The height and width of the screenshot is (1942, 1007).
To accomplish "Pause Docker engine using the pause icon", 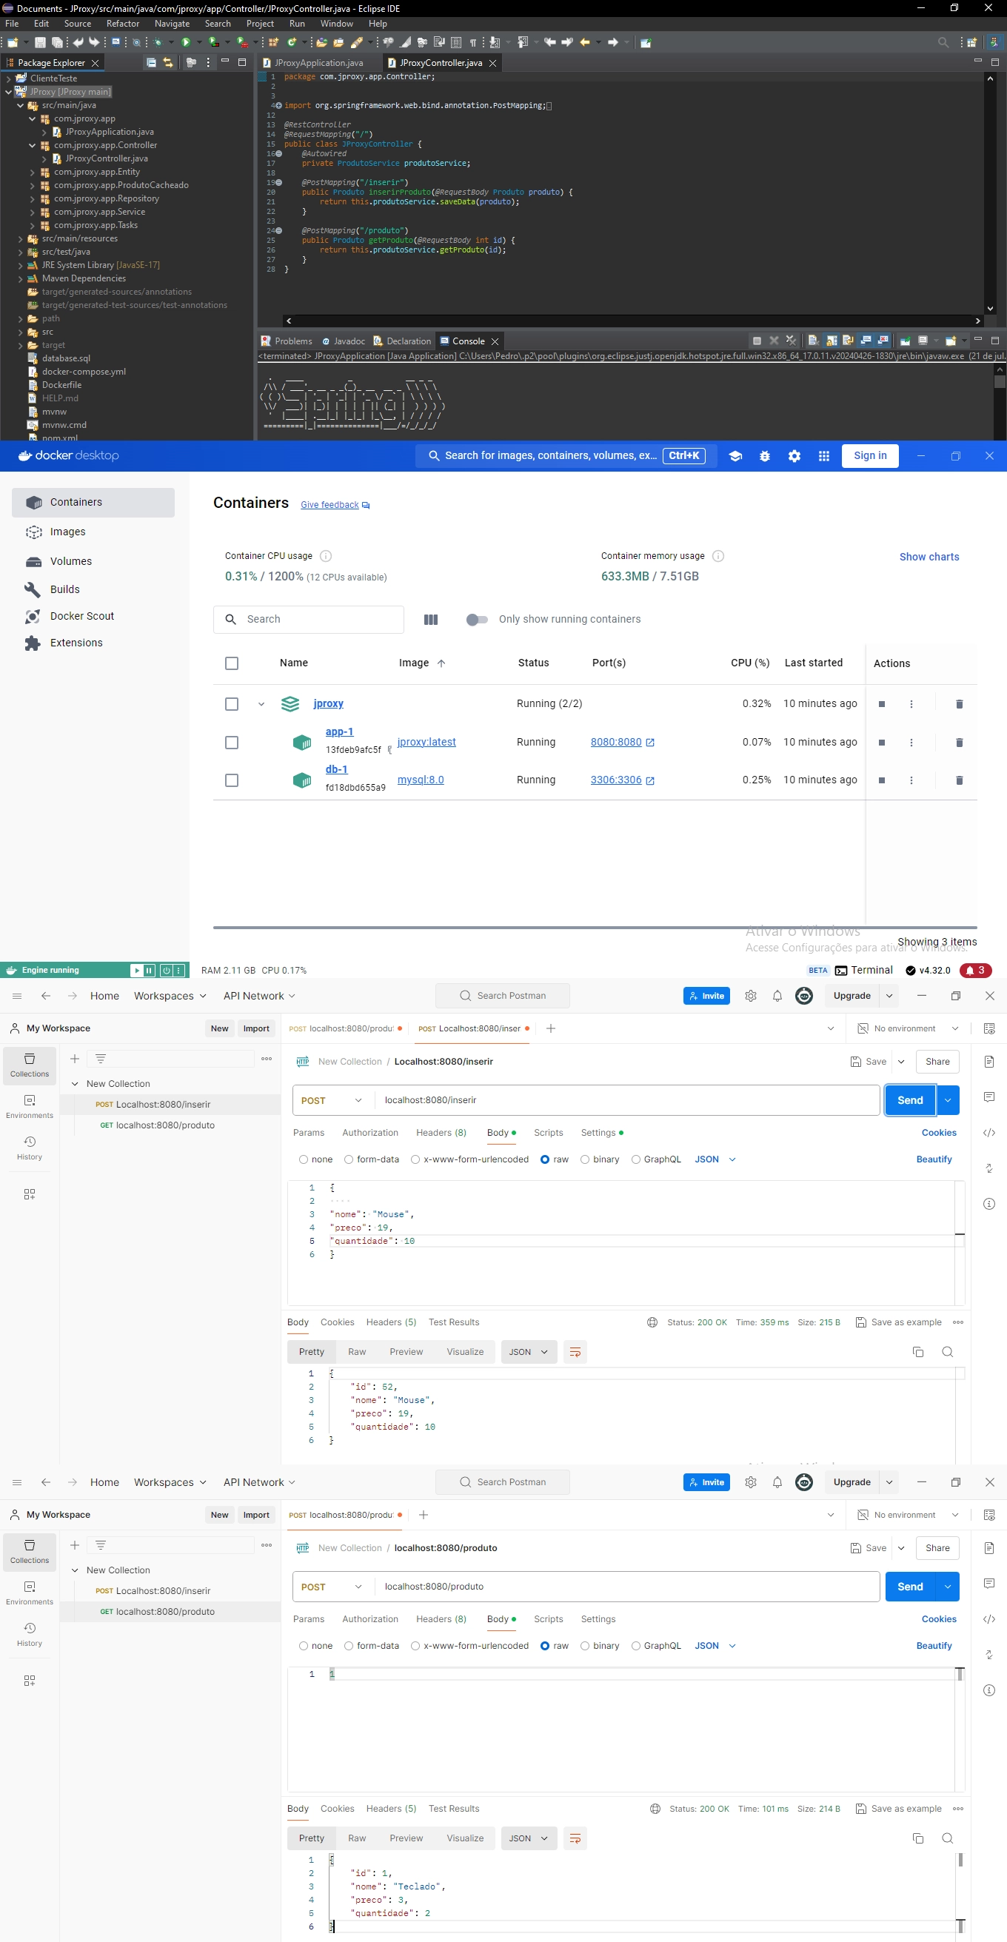I will (149, 970).
